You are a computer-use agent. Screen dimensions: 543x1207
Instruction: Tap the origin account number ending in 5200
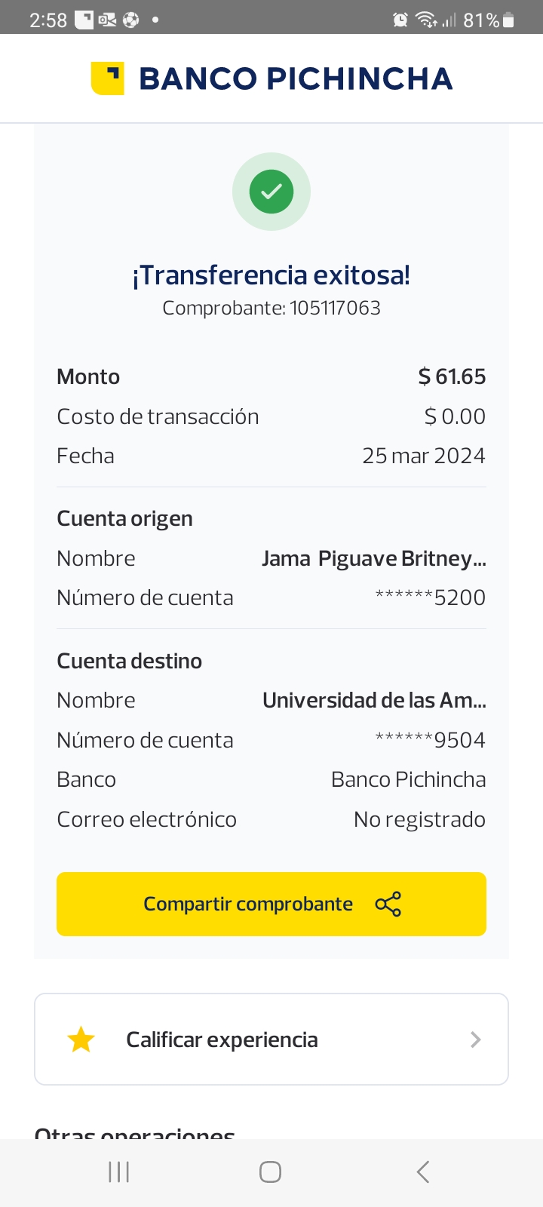(x=431, y=597)
